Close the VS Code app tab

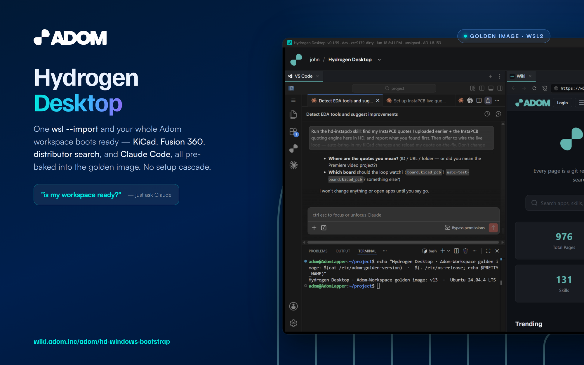pos(317,76)
